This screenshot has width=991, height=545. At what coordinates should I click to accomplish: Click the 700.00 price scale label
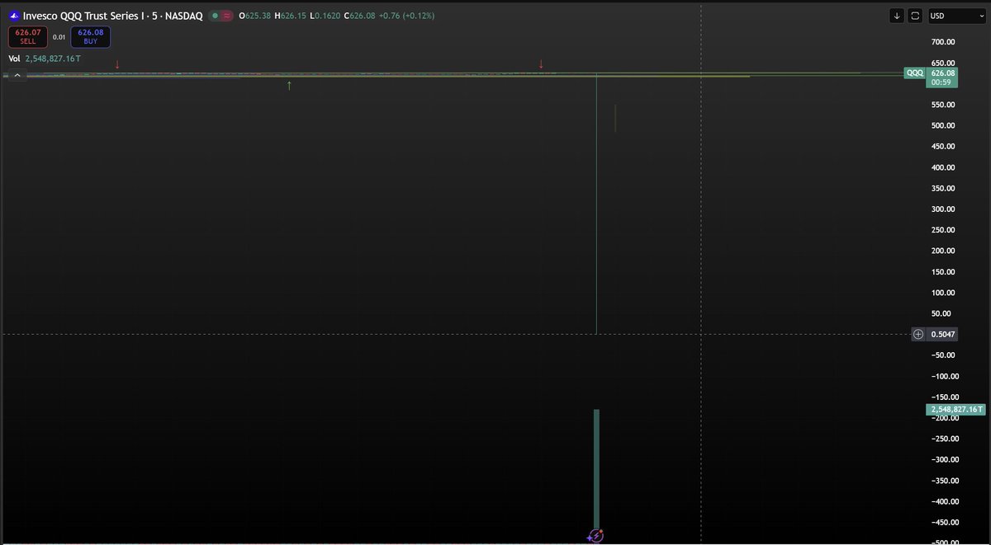(943, 42)
